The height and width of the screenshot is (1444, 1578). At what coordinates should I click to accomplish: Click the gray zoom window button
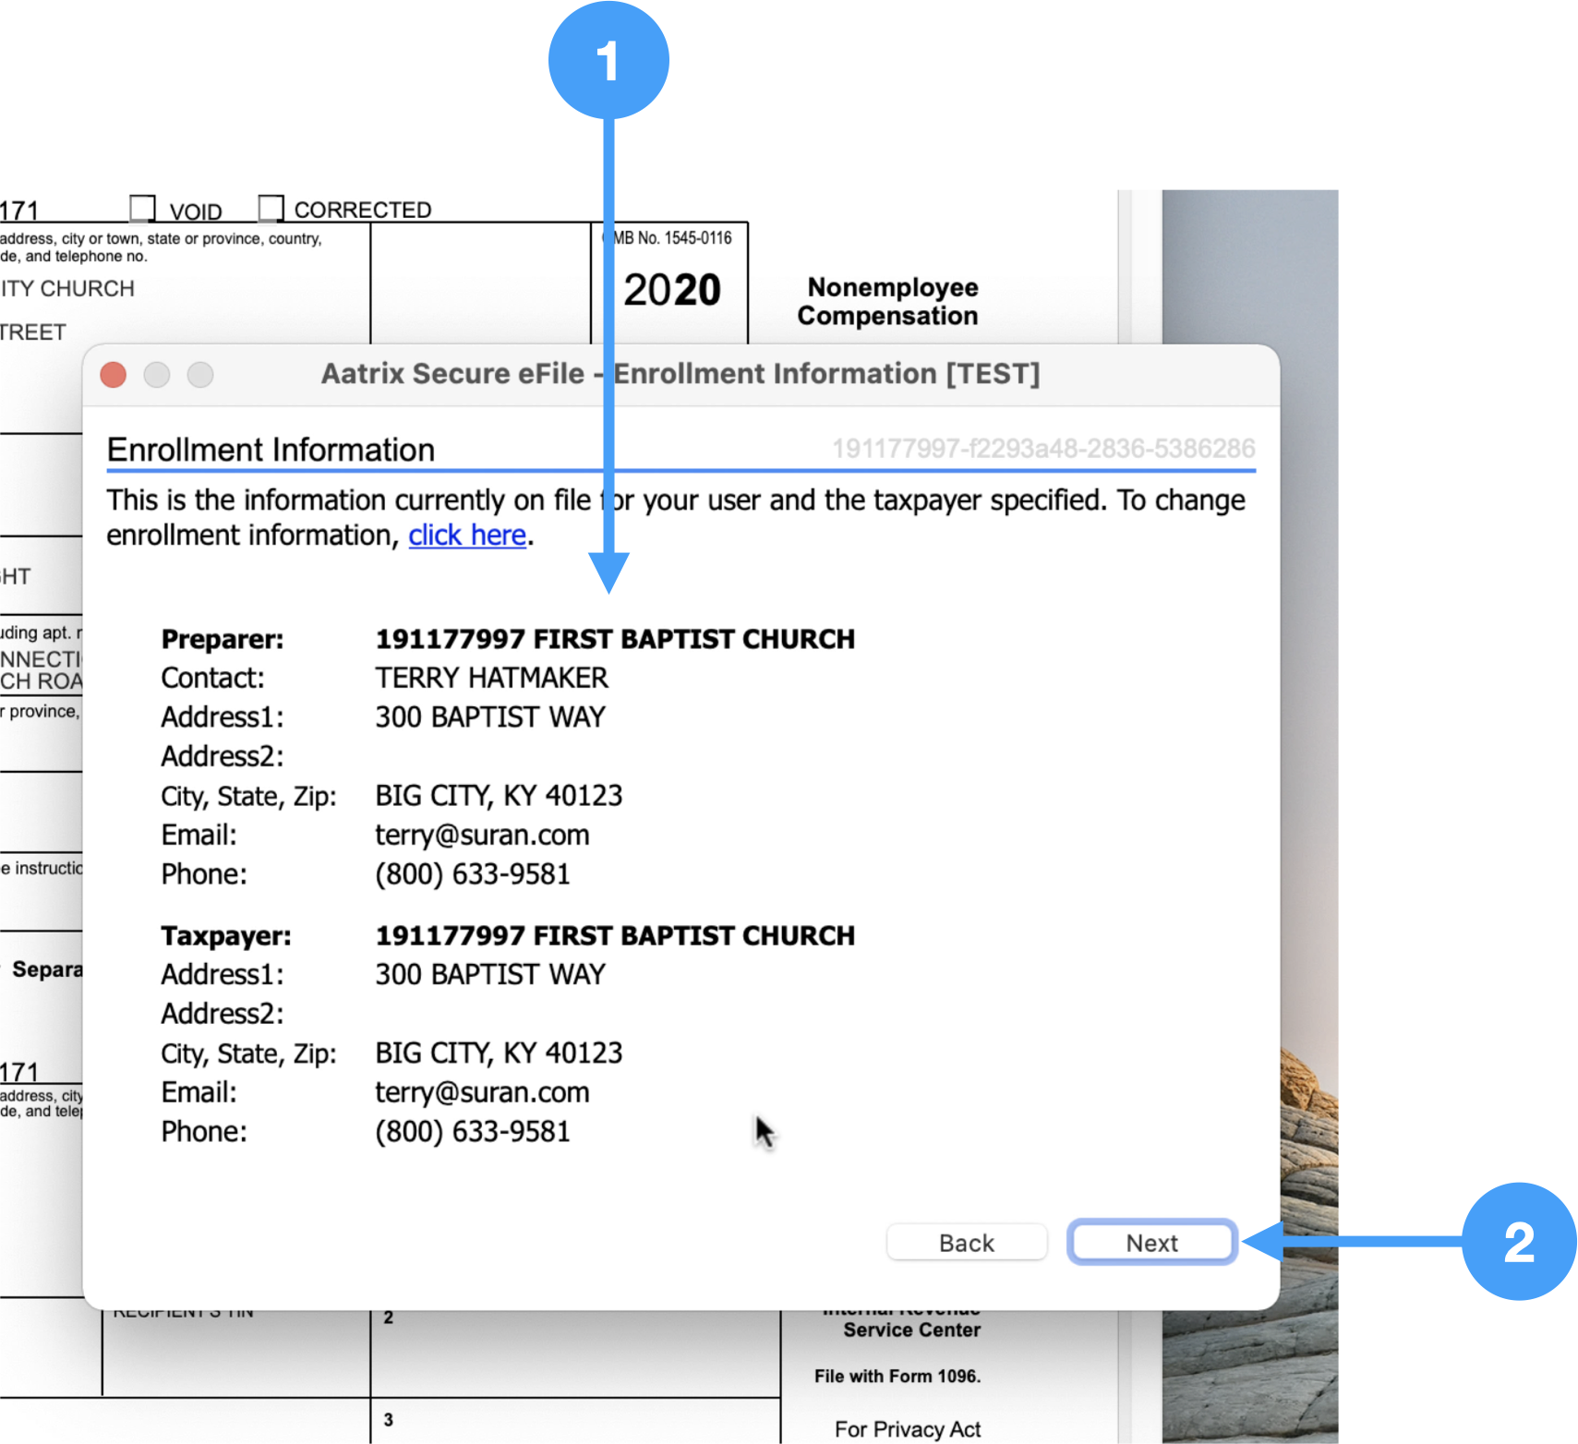[x=200, y=375]
